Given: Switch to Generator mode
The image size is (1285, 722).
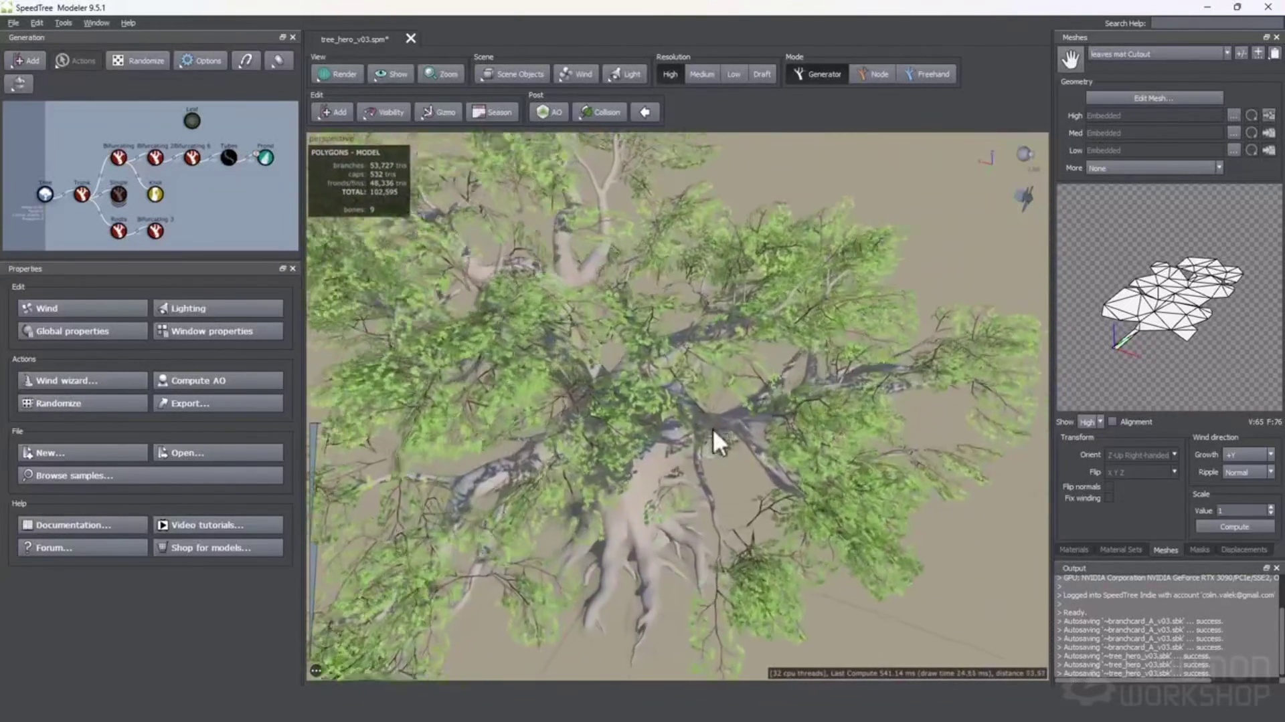Looking at the screenshot, I should tap(817, 74).
